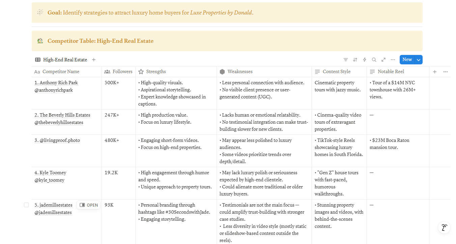Viewport: 456px width, 244px height.
Task: Open the 4. Kyle Toomey entry
Action: pyautogui.click(x=50, y=176)
